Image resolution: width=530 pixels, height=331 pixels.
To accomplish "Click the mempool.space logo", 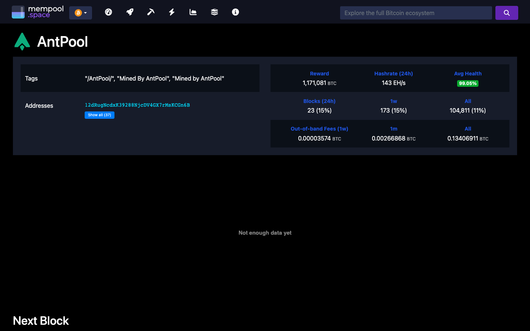I will (x=37, y=11).
